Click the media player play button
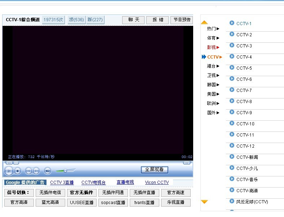The width and height of the screenshot is (284, 217). 9,171
